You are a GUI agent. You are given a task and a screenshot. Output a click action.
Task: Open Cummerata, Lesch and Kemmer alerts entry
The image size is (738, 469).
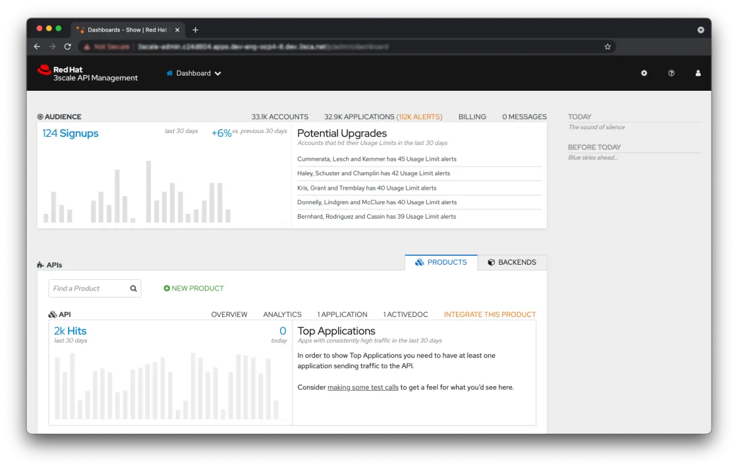(x=377, y=159)
